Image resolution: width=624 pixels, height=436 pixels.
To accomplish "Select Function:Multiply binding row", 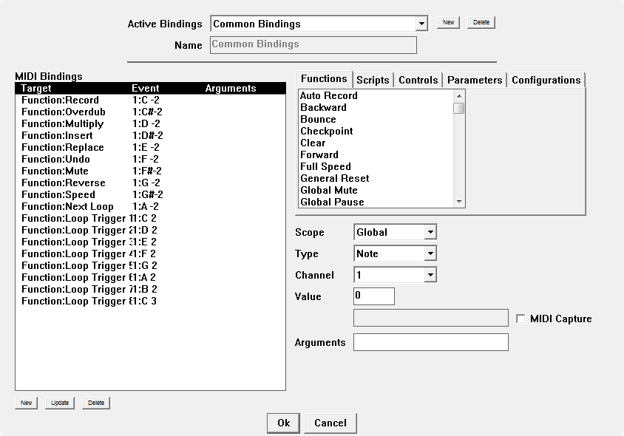I will [x=150, y=123].
